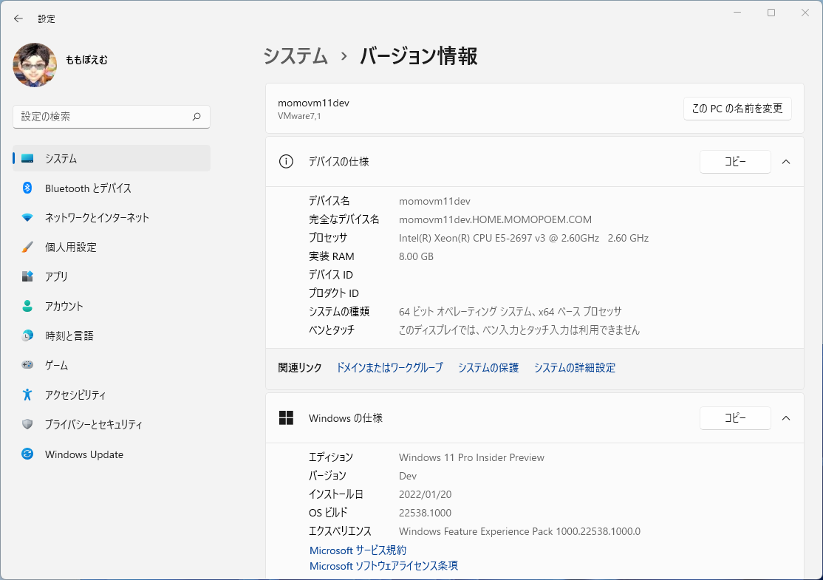823x580 pixels.
Task: Click the ももぽえむ user name
Action: 86,60
